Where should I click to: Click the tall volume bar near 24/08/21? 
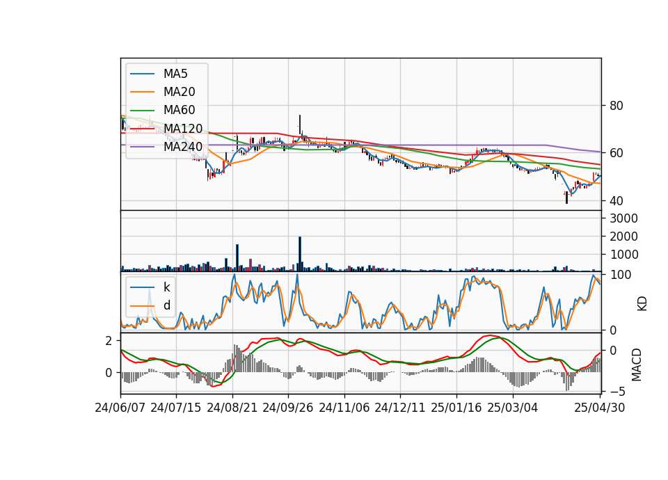click(237, 257)
